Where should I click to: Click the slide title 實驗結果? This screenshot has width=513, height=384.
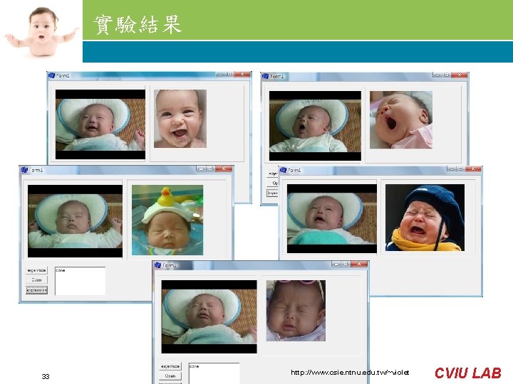coord(138,24)
